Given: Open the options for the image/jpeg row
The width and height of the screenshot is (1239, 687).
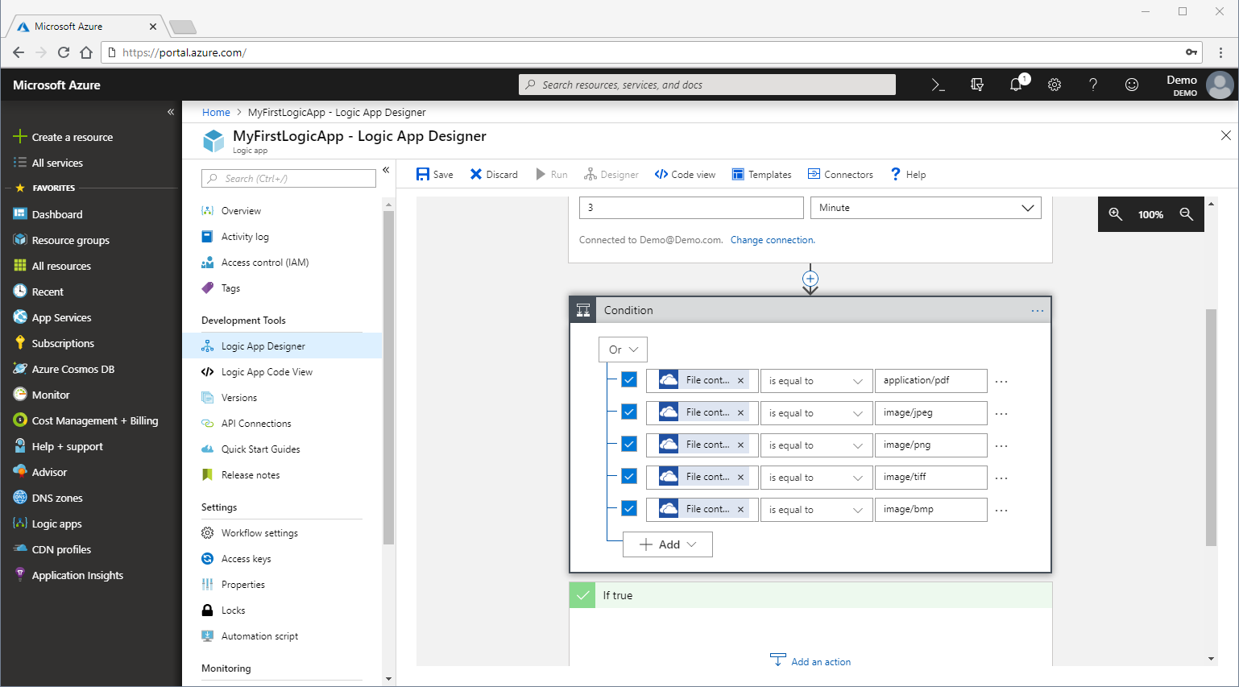Looking at the screenshot, I should (x=1001, y=414).
